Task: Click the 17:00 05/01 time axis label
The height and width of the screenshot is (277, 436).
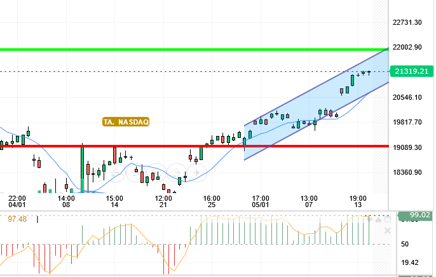Action: coord(261,201)
